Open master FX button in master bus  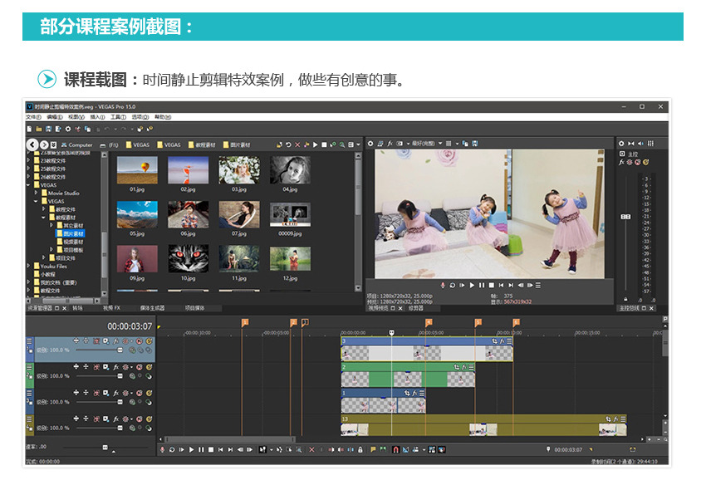pos(622,162)
